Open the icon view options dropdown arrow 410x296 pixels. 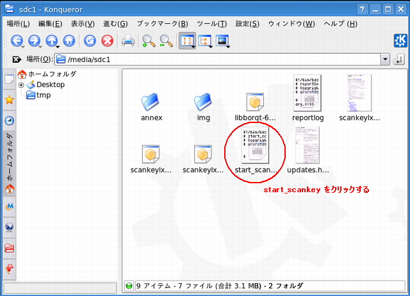pos(193,47)
